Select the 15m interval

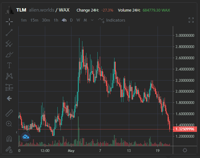pos(34,20)
